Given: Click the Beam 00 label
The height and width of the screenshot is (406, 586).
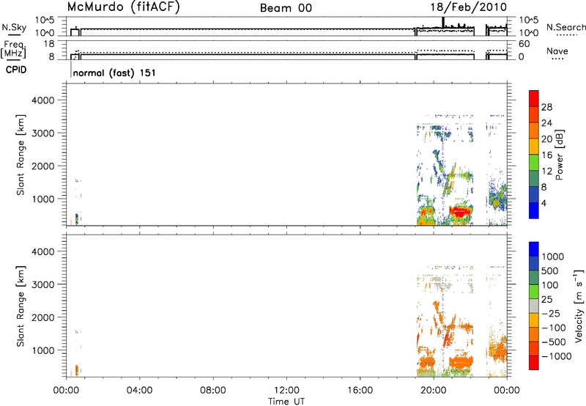Looking at the screenshot, I should 286,8.
